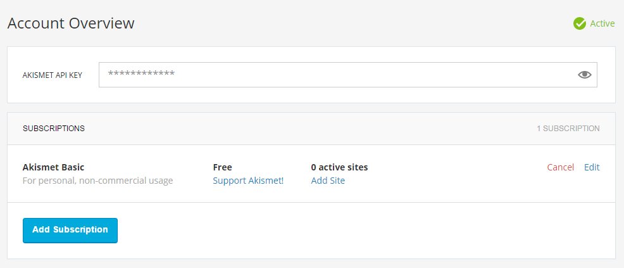Click the 0 active sites text
Viewport: 624px width, 268px height.
(339, 167)
